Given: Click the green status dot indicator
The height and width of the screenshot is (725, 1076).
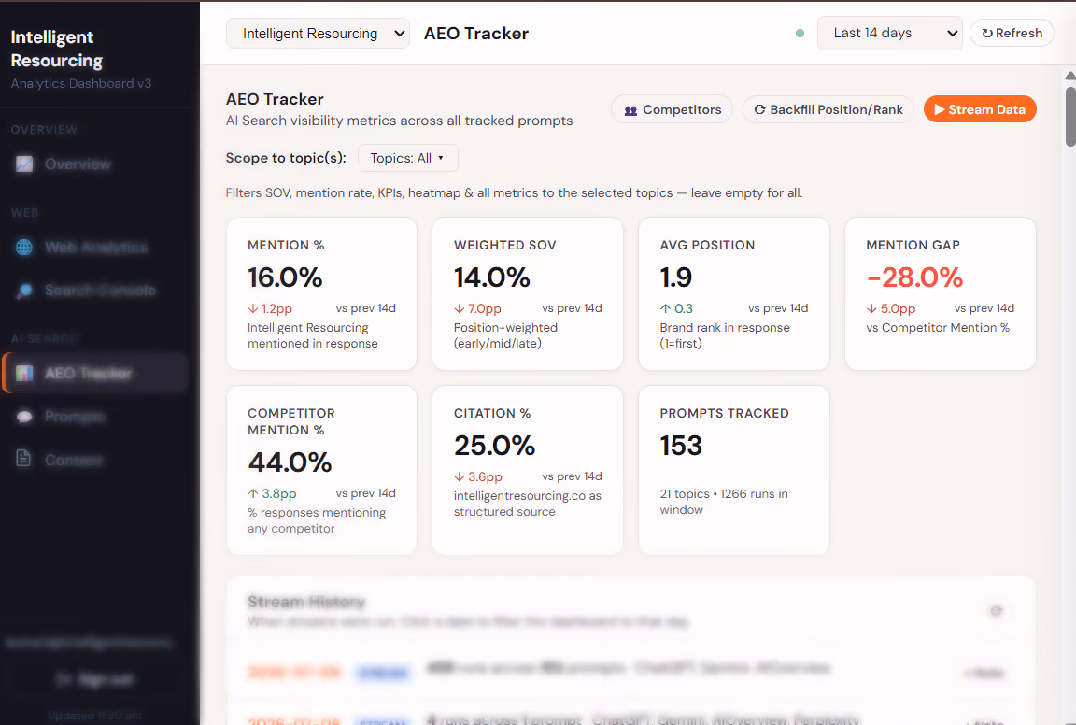Looking at the screenshot, I should pyautogui.click(x=800, y=33).
